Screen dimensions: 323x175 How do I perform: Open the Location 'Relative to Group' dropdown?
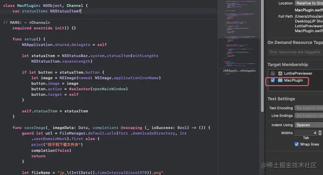pyautogui.click(x=309, y=3)
